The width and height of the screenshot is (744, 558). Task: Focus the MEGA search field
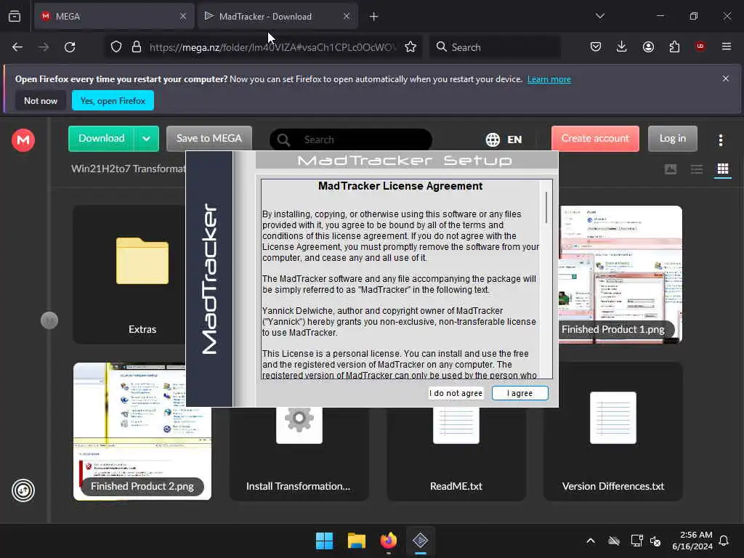pos(351,139)
